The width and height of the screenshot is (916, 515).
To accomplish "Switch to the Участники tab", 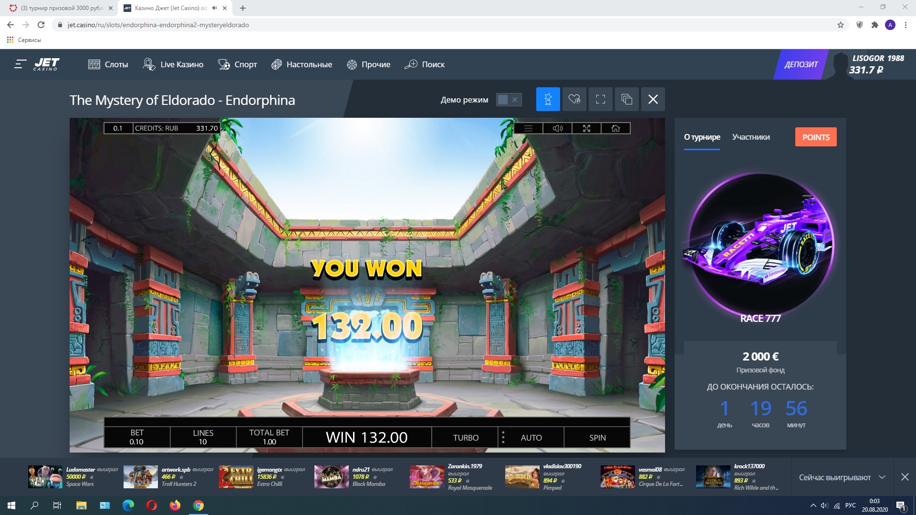I will pos(750,137).
